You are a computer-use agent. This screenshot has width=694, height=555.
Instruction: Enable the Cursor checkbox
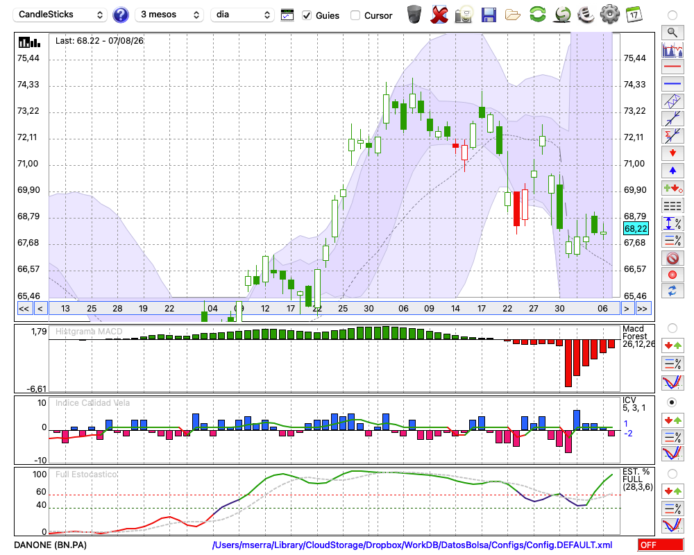click(x=355, y=15)
